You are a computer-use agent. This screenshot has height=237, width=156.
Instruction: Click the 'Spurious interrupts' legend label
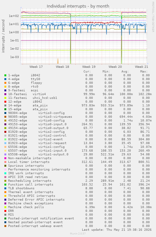(x=26, y=166)
